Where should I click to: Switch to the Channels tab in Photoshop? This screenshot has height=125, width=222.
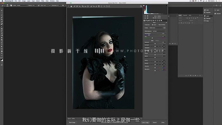tap(185, 15)
